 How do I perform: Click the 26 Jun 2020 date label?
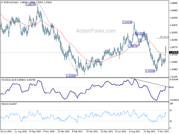click(6, 131)
